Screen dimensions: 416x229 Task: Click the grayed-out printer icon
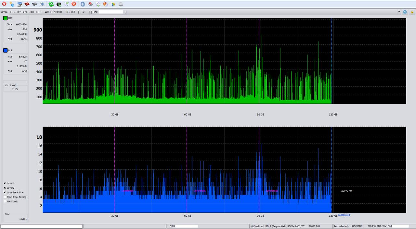[121, 4]
